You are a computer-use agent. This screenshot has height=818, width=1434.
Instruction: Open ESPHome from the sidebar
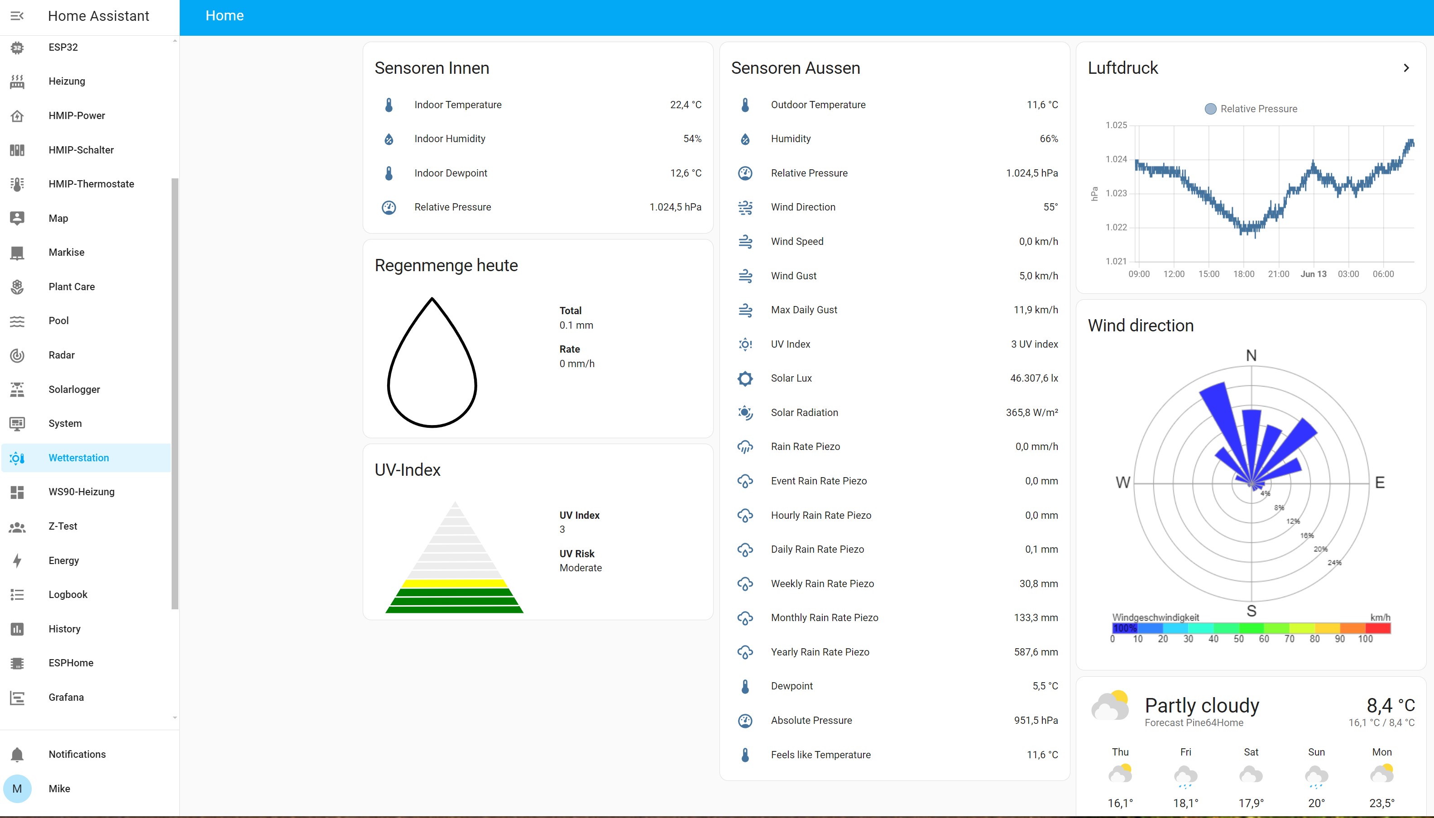pos(71,662)
